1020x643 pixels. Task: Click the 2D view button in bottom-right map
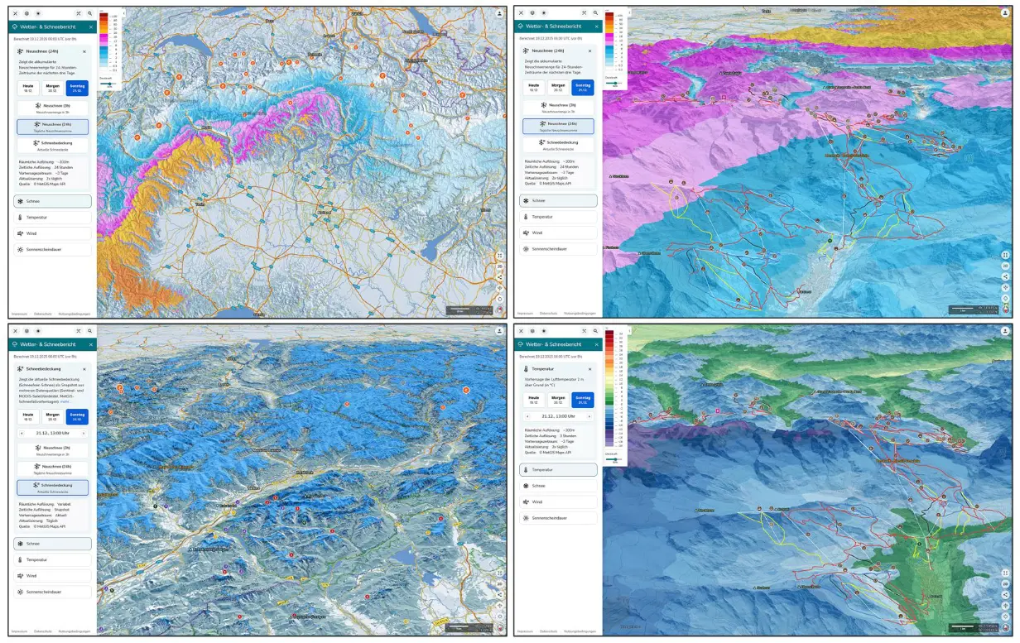coord(1006,584)
